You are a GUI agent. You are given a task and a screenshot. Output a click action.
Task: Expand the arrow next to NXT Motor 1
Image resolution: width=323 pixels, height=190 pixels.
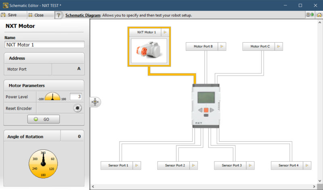tap(165, 32)
